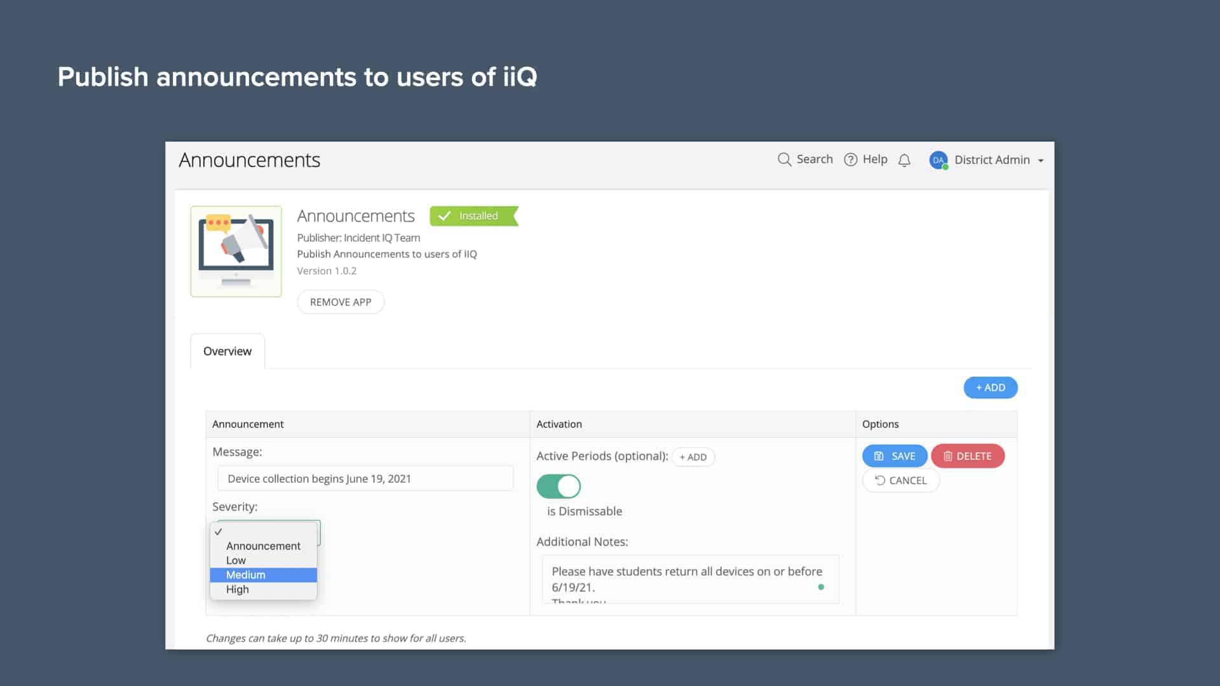Expand the District Admin account dropdown
1220x686 pixels.
1041,160
